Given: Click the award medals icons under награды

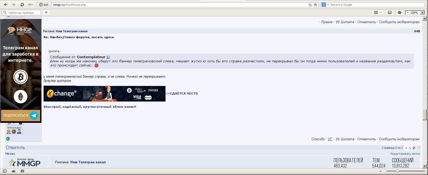Looking at the screenshot, I should pos(14,131).
